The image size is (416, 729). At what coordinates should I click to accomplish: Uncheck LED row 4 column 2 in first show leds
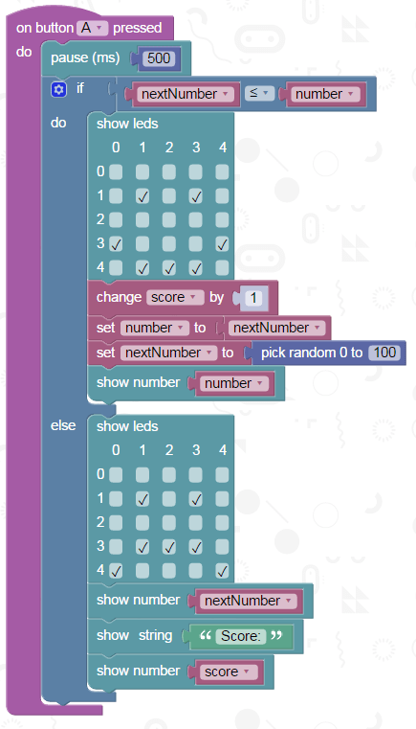[169, 268]
